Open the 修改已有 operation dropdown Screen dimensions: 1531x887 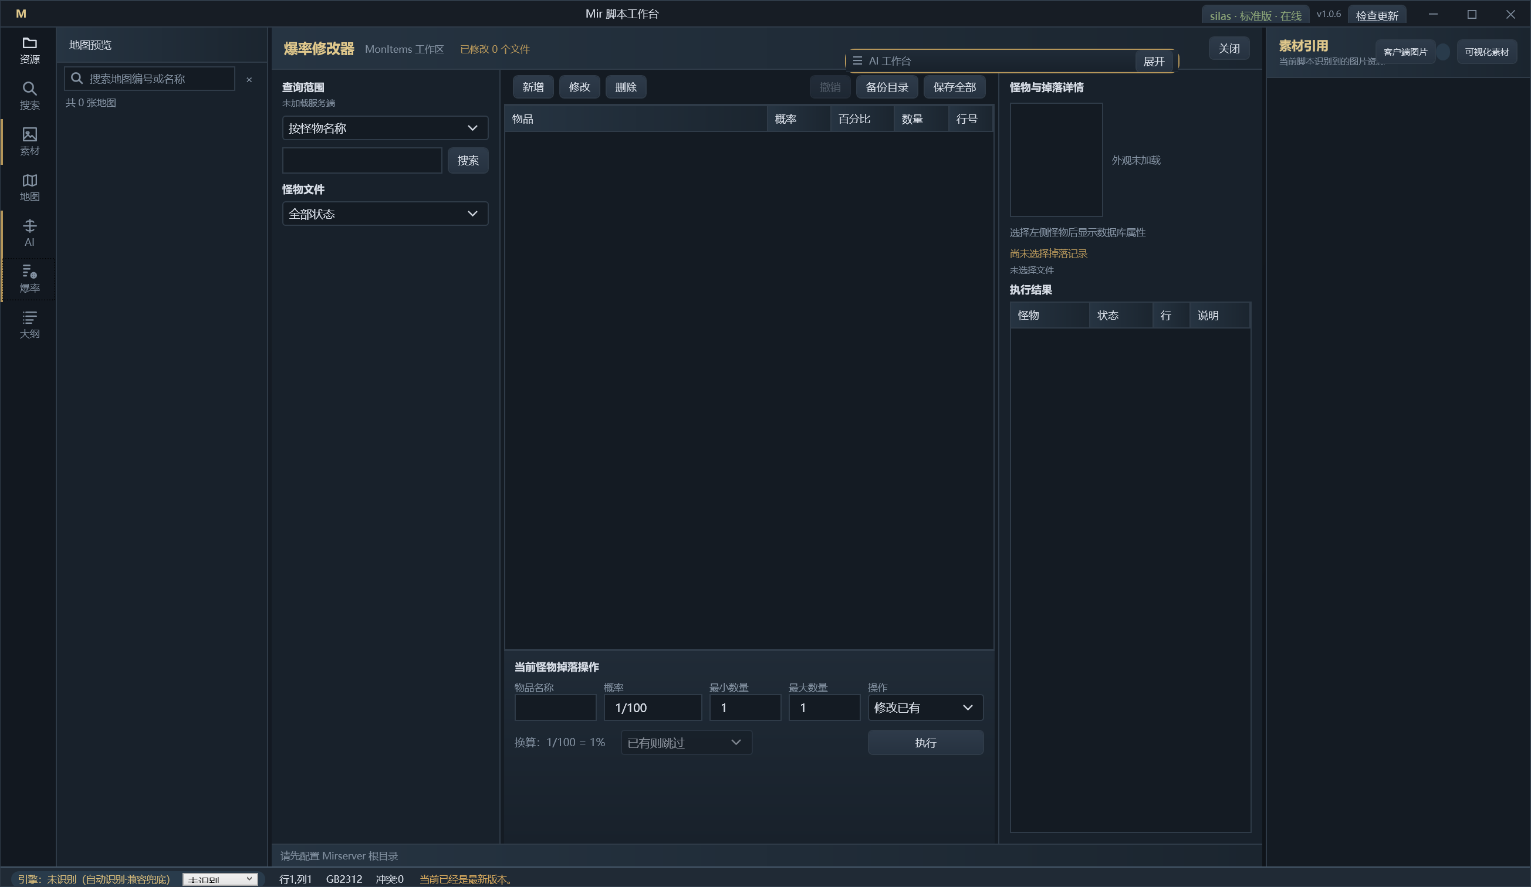coord(925,707)
